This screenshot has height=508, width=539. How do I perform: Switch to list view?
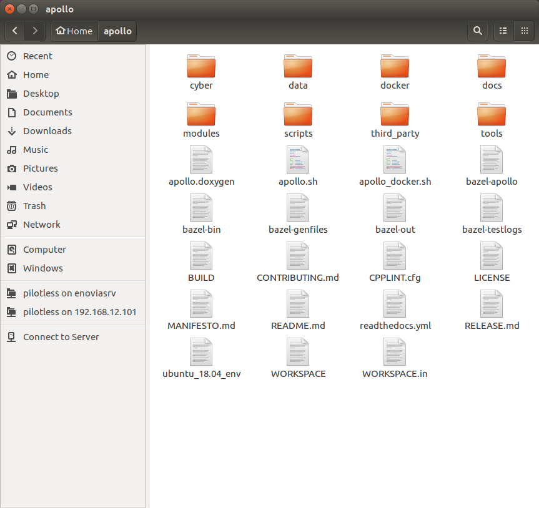point(503,30)
